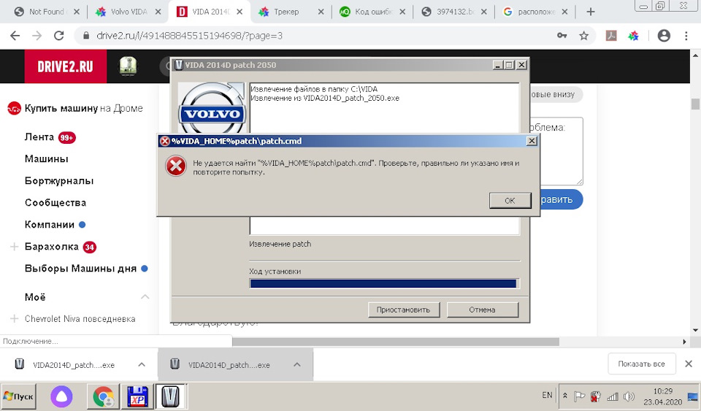The height and width of the screenshot is (411, 701).
Task: Click the 'Извлечение patch' status text
Action: [280, 244]
